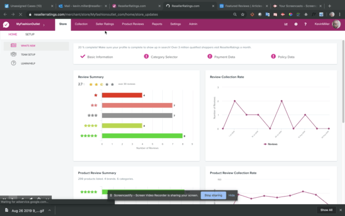The image size is (345, 216).
Task: Click Show All downloads button
Action: [x=326, y=210]
